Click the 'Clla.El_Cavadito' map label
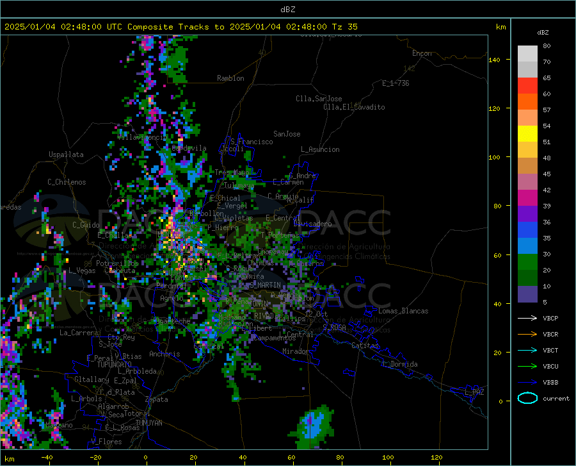576x466 pixels. 354,107
